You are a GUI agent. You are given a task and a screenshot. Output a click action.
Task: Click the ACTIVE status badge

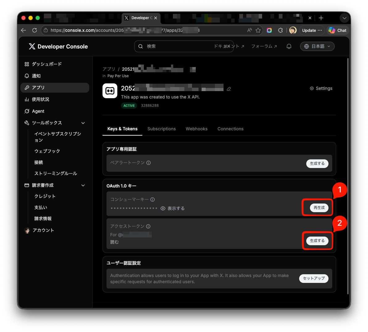[x=129, y=106]
